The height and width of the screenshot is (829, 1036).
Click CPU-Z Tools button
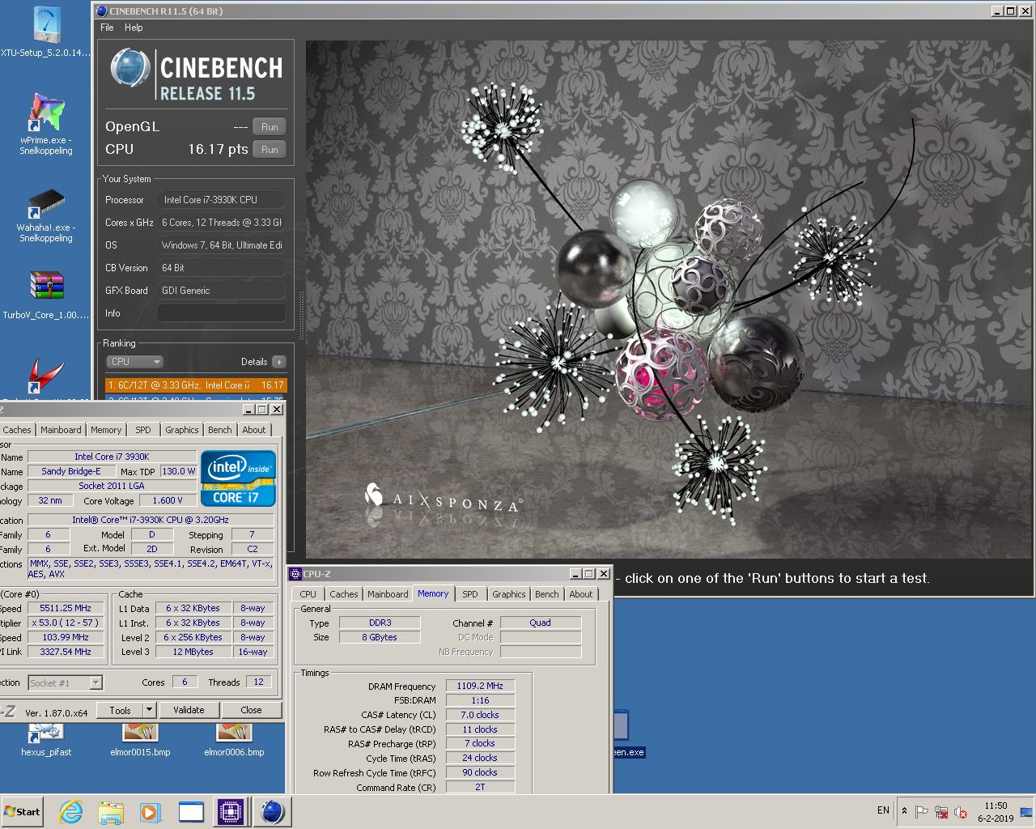pyautogui.click(x=120, y=710)
